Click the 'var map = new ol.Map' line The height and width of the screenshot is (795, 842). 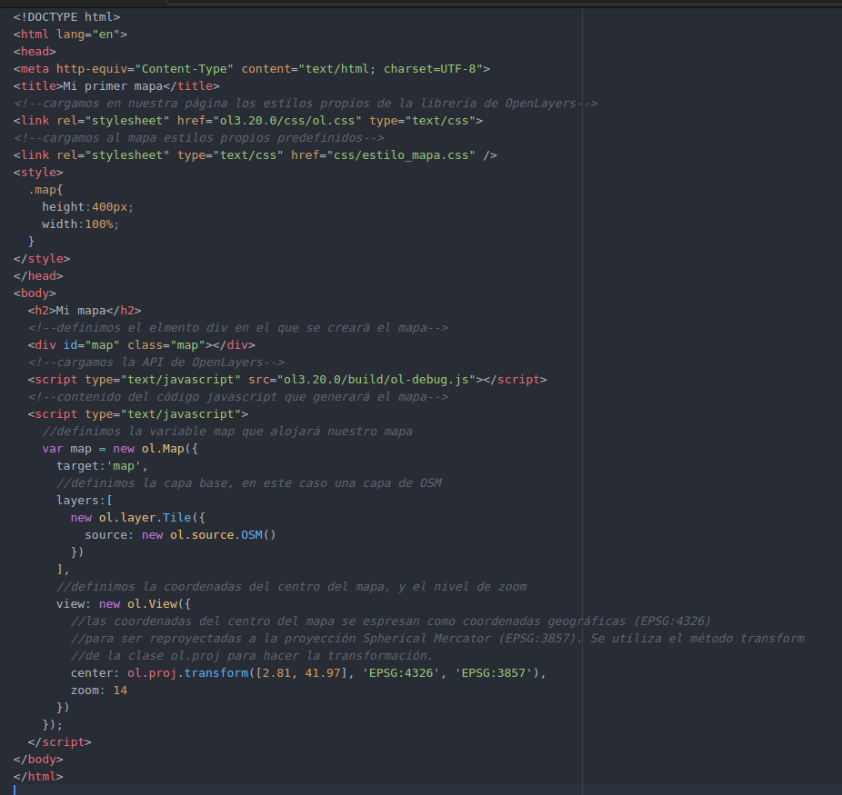120,449
